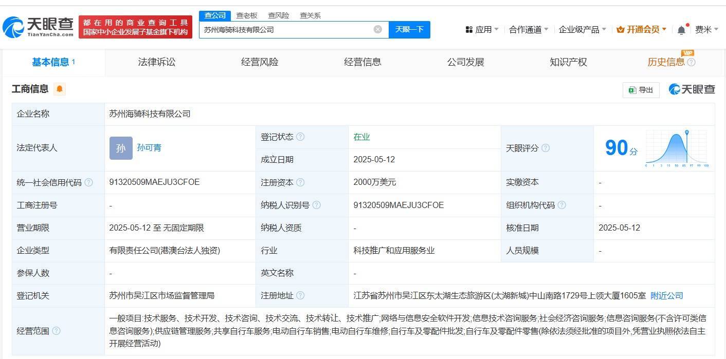
Task: Open the Tianyancha logo homepage
Action: (x=38, y=27)
